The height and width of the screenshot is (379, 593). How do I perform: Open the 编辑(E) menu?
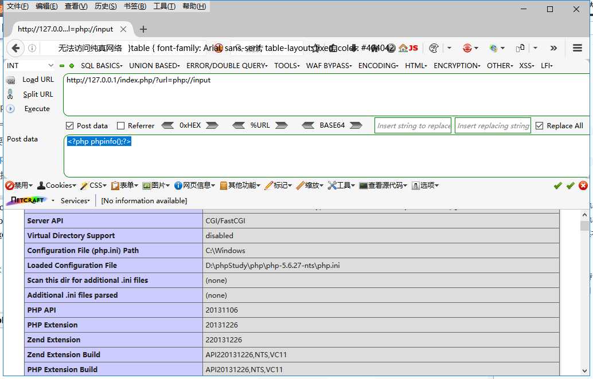point(47,6)
